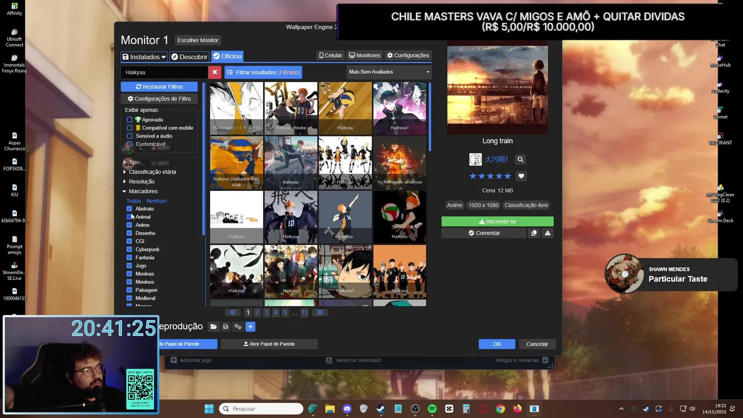Open CapCut from the taskbar
This screenshot has height=418, width=743.
pos(449,409)
